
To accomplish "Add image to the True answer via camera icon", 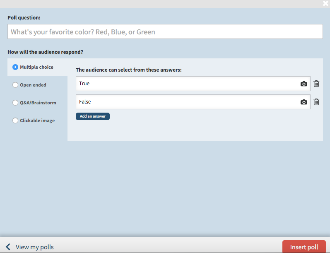I will pos(304,84).
